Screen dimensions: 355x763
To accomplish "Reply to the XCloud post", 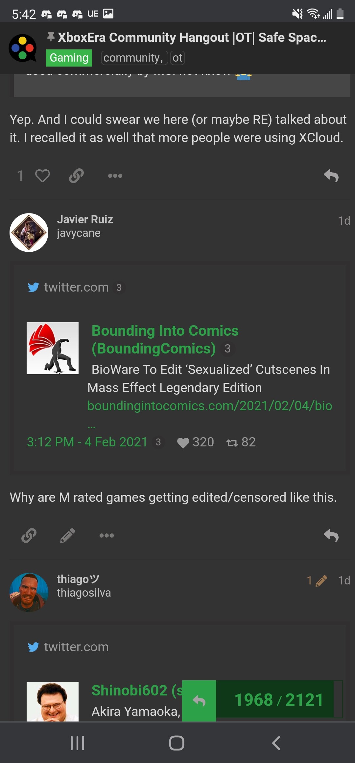I will (331, 176).
